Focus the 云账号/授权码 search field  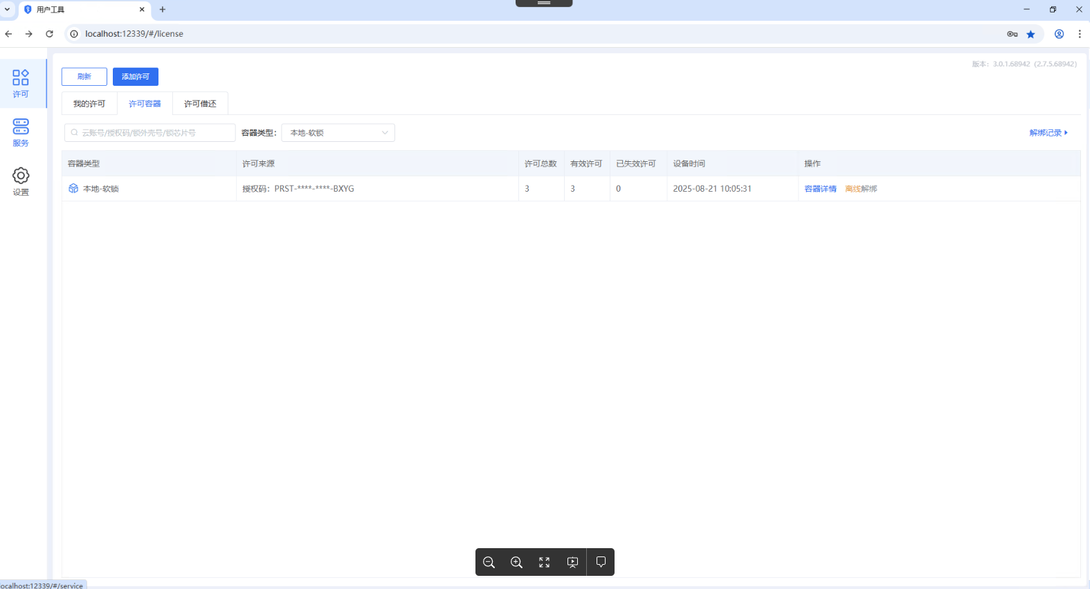(150, 133)
